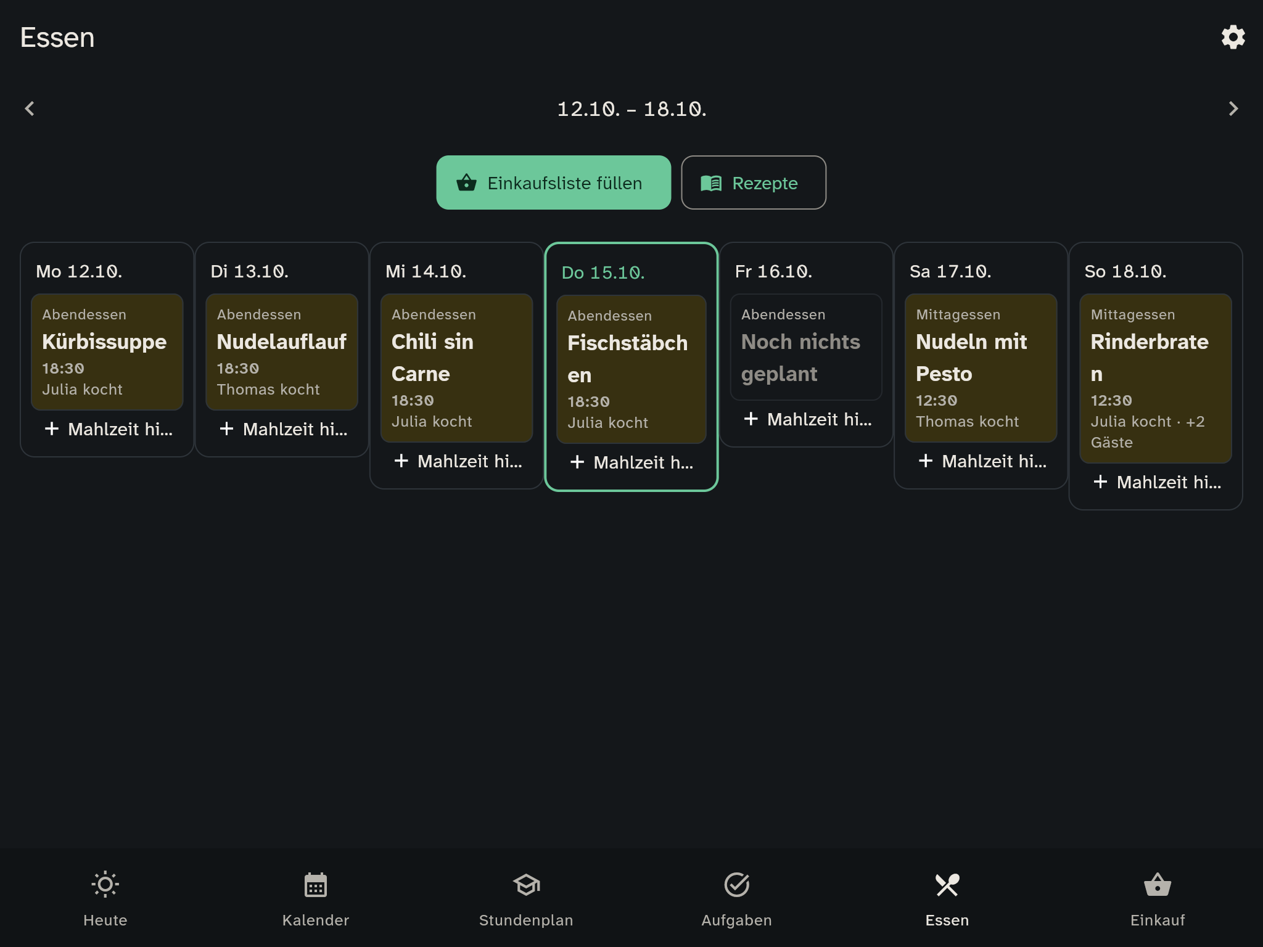
Task: Open the Kürbissuppe meal card
Action: click(107, 351)
